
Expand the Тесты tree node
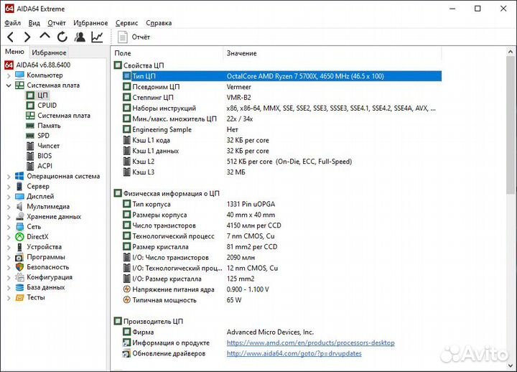click(x=9, y=298)
